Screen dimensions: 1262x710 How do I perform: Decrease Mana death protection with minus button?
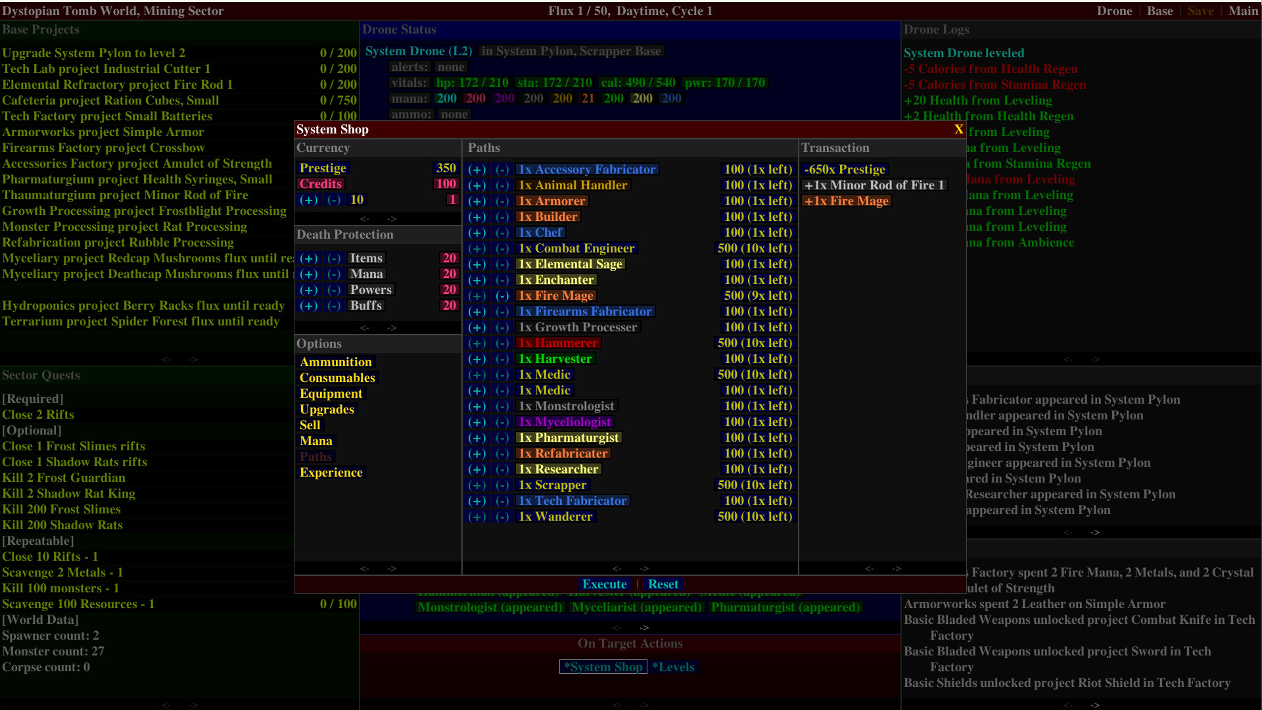pyautogui.click(x=335, y=274)
